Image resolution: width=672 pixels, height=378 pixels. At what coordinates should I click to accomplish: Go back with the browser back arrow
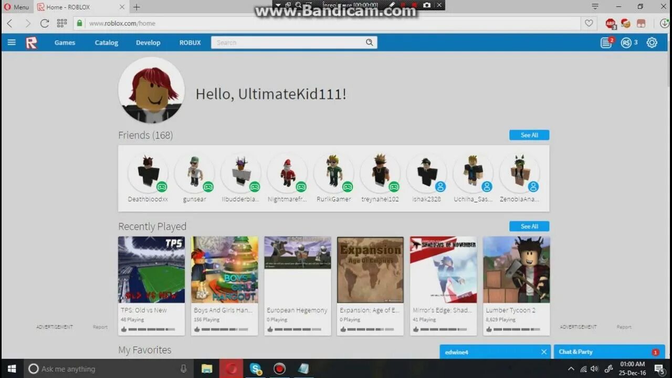(9, 23)
